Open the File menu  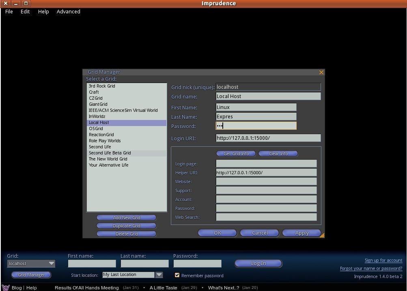pyautogui.click(x=9, y=12)
